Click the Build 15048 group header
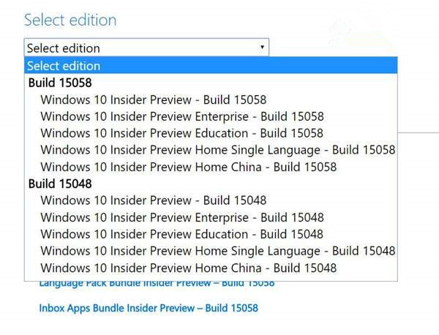This screenshot has height=335, width=439. (x=60, y=184)
